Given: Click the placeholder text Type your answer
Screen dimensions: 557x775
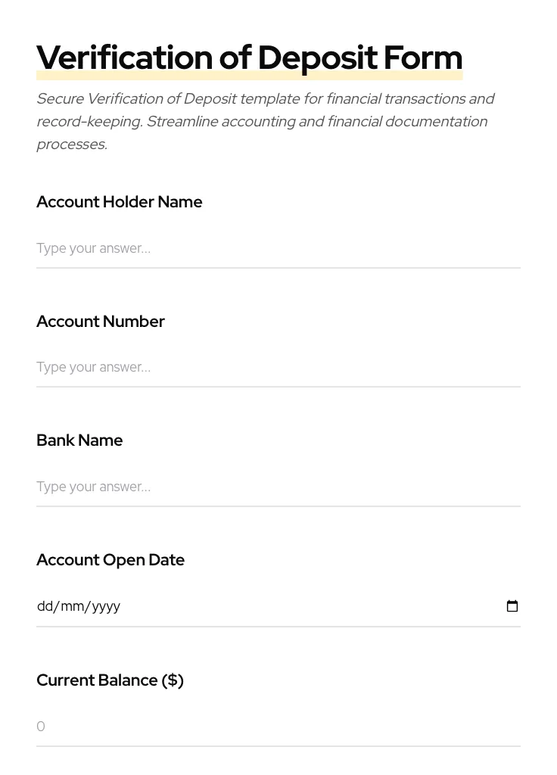Looking at the screenshot, I should coord(93,248).
